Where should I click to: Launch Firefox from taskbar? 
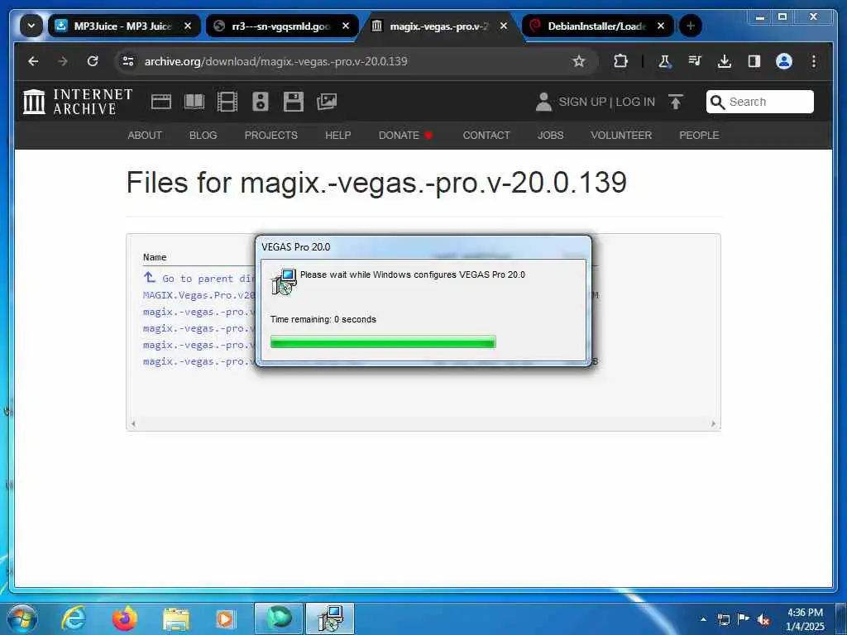click(125, 618)
